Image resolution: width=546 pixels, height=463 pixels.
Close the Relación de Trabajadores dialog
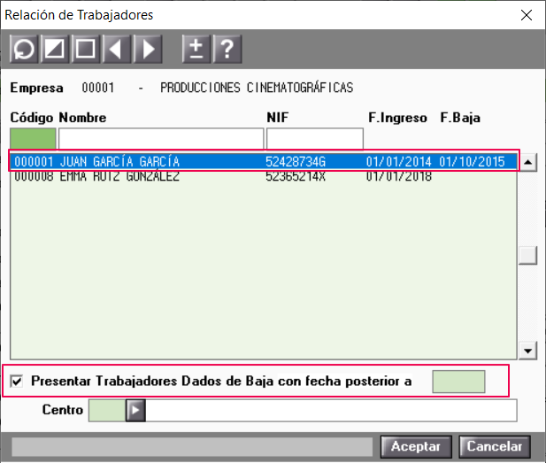527,15
